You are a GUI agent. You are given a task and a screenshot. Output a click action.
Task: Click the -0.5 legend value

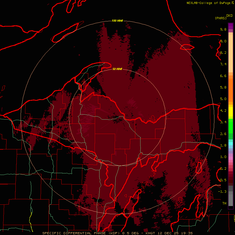[222, 180]
